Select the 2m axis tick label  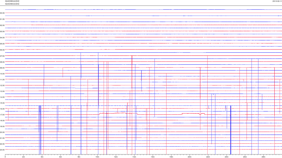(23, 157)
